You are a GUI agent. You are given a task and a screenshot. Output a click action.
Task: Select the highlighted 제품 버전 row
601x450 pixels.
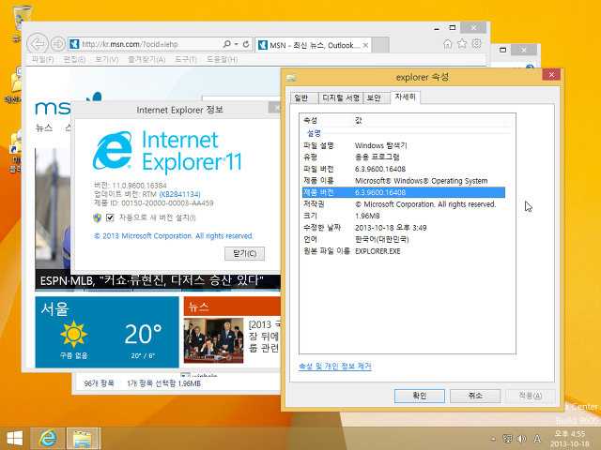click(x=404, y=192)
